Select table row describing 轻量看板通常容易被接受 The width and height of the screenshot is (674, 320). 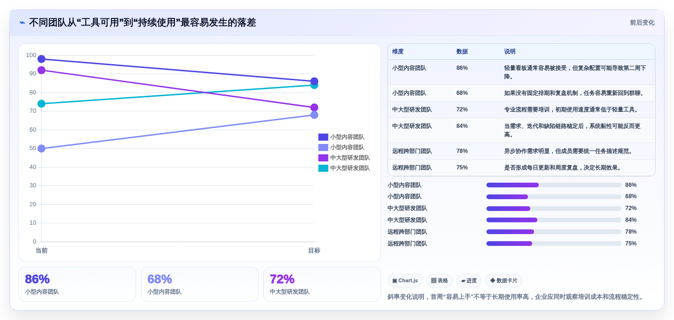click(521, 72)
